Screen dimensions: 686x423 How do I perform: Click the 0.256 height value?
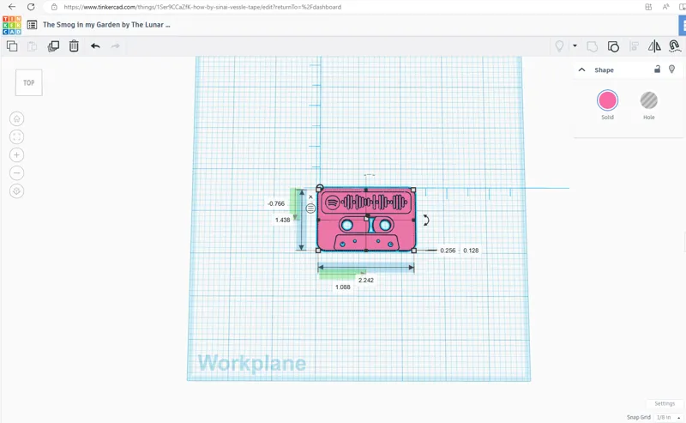pos(448,251)
